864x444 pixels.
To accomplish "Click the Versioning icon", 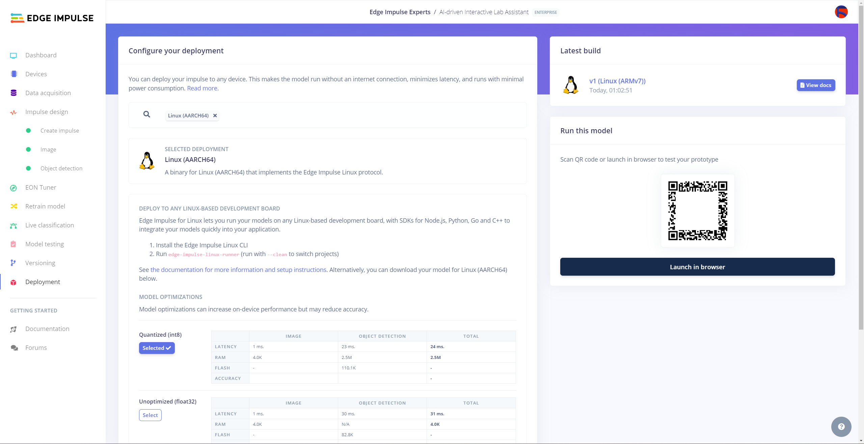I will tap(13, 263).
